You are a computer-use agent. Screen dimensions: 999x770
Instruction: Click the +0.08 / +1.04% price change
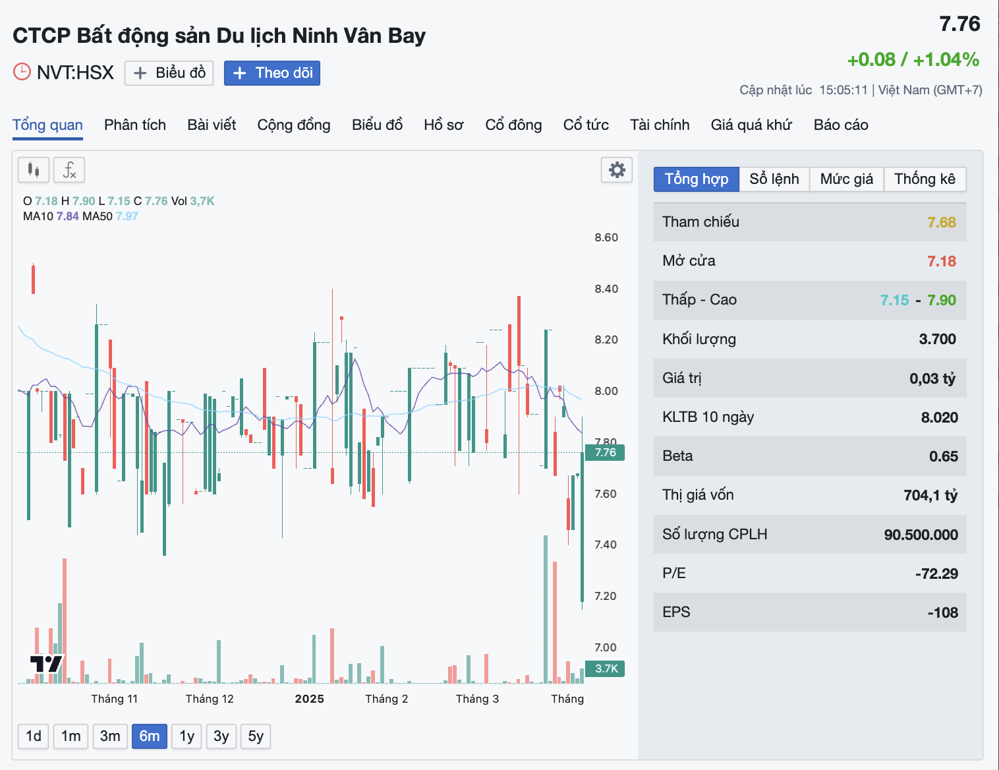pos(913,59)
